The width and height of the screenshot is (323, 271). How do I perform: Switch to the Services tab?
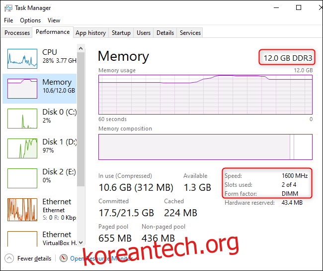coord(190,33)
